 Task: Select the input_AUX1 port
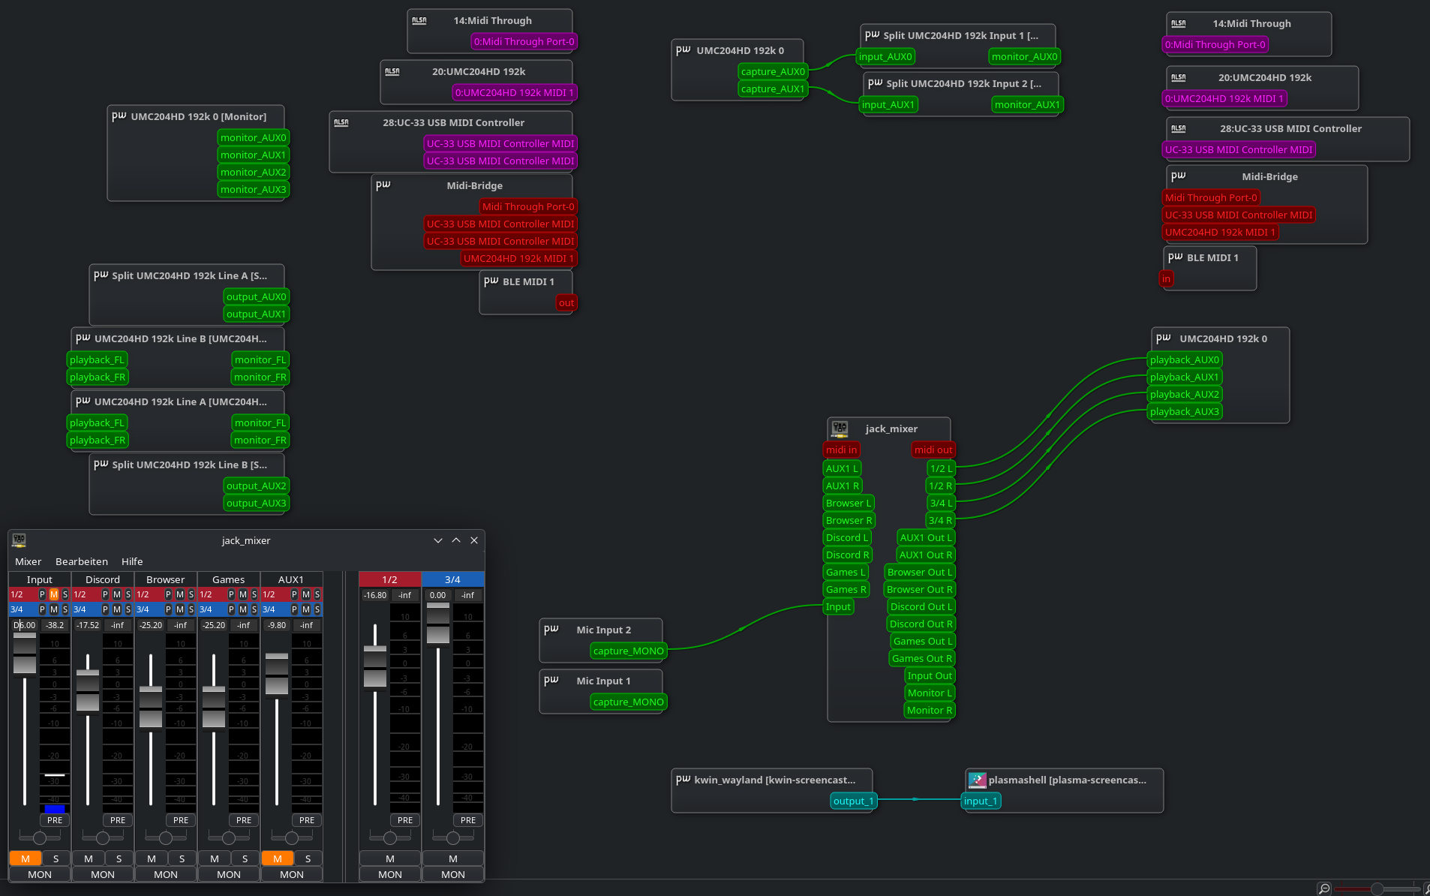coord(888,104)
